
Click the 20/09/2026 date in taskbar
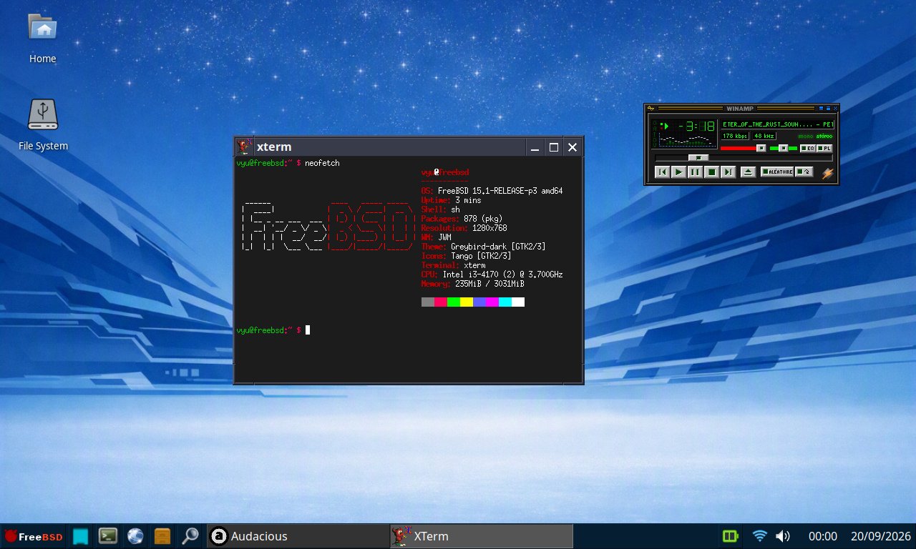click(x=880, y=536)
